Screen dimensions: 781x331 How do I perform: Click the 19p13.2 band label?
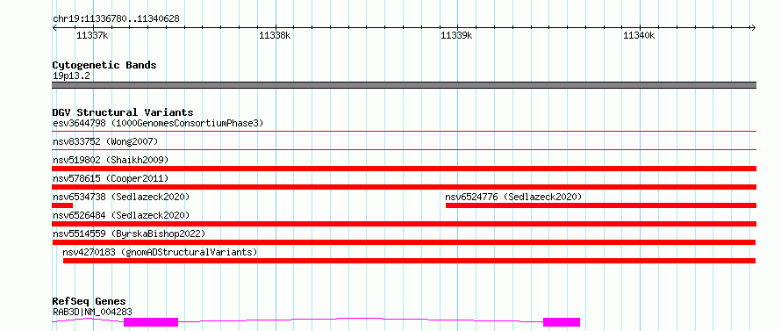pyautogui.click(x=71, y=76)
